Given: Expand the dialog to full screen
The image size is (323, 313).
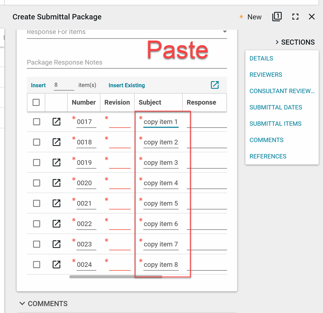Looking at the screenshot, I should [x=295, y=17].
